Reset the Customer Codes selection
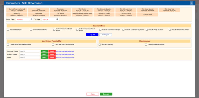The height and width of the screenshot is (98, 199). 52,51
